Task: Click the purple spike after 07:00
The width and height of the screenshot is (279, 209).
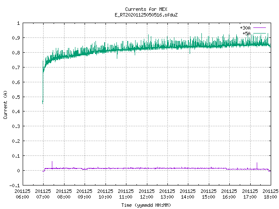Action: [52, 165]
